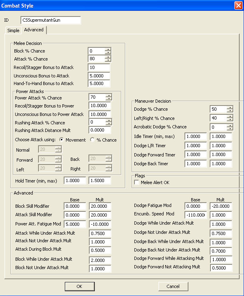244x296 pixels.
Task: Decrease Dodge % Chance with down arrow
Action: 230,111
